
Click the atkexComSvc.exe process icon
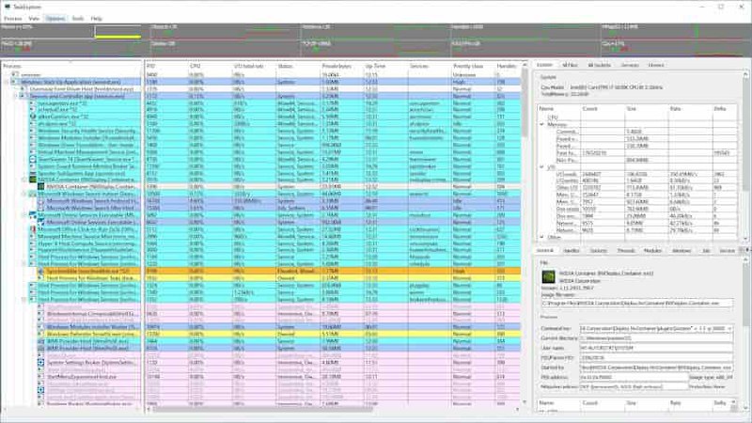click(33, 117)
